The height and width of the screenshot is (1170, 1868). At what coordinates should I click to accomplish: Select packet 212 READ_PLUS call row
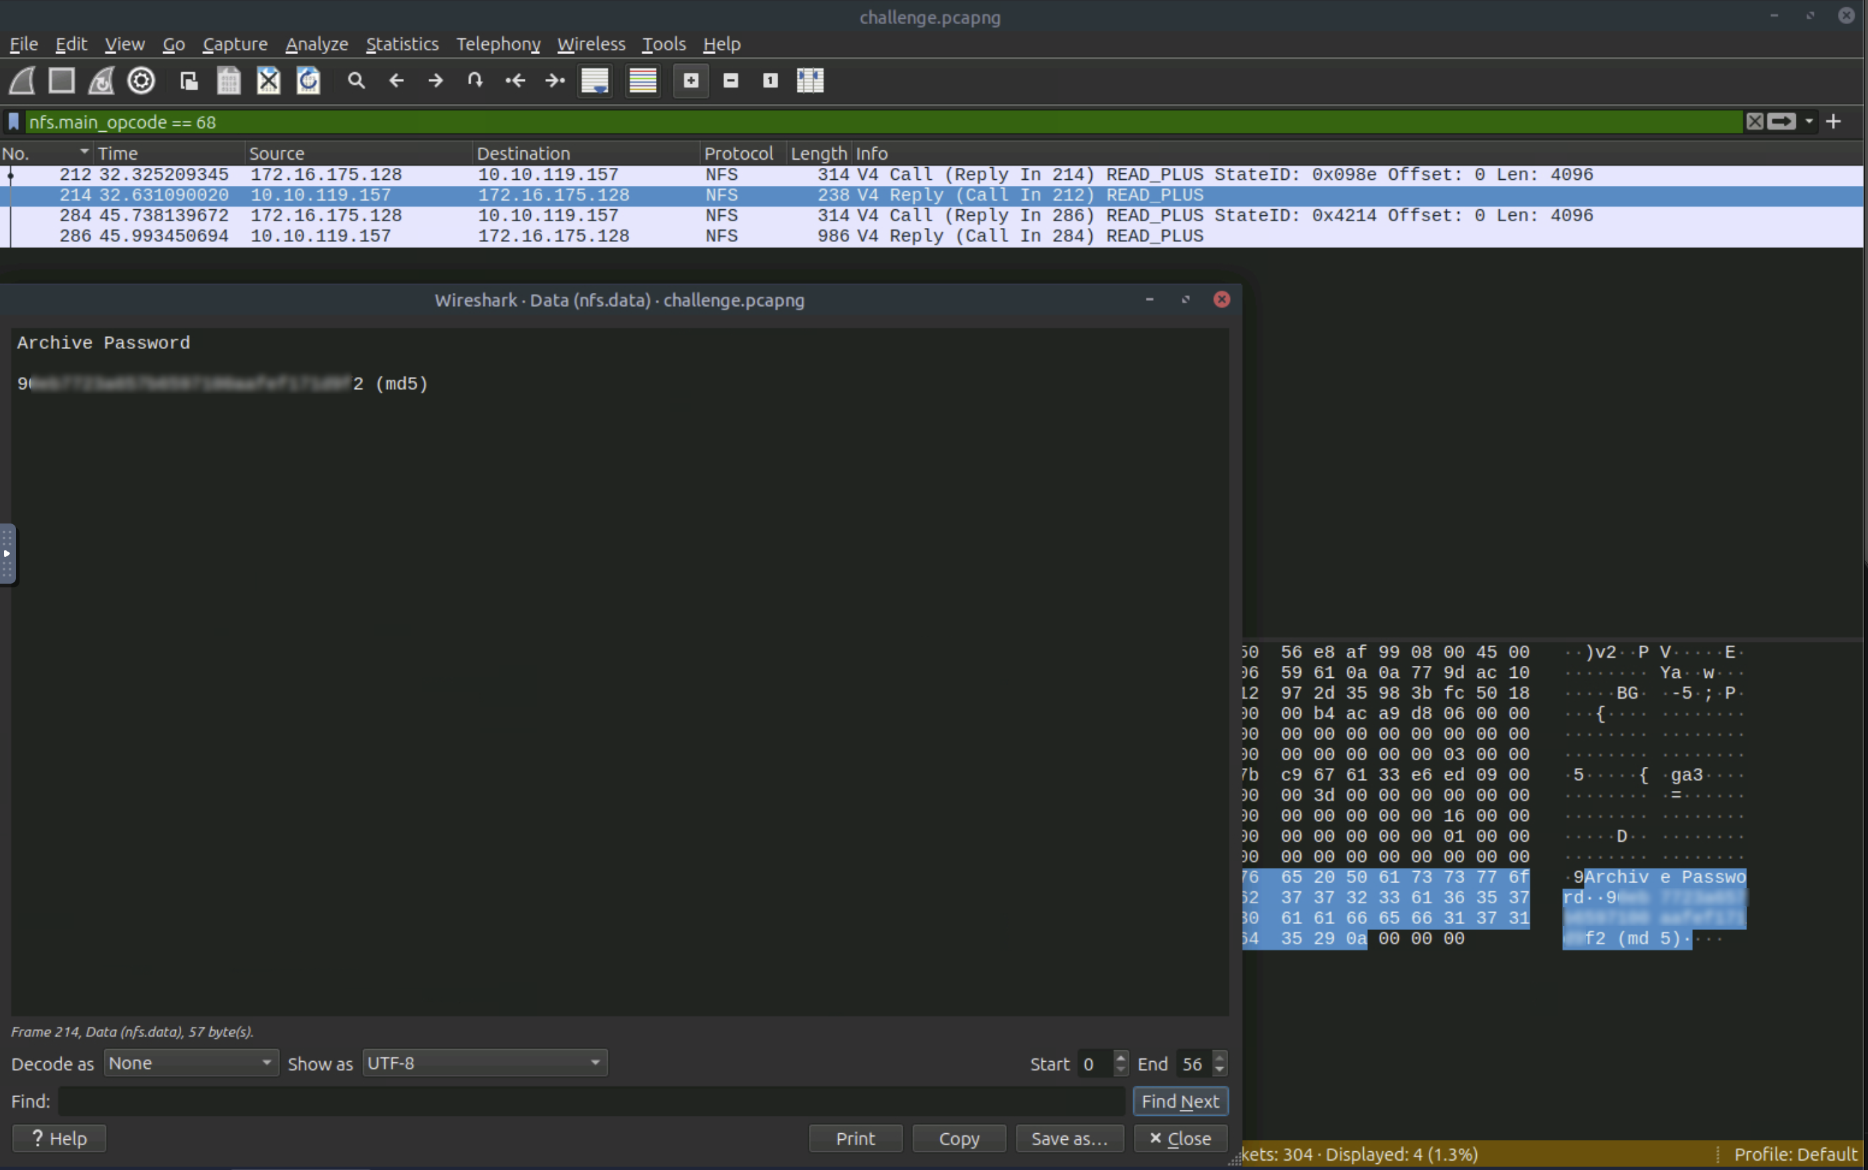[932, 175]
